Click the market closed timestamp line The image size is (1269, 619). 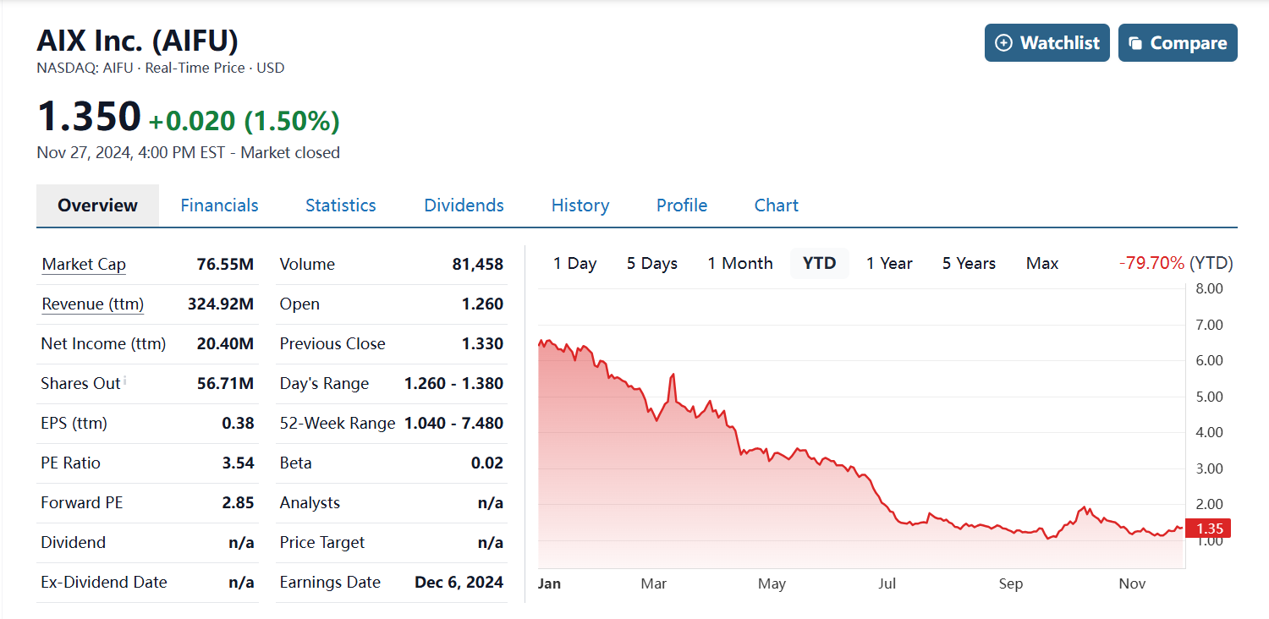[189, 153]
